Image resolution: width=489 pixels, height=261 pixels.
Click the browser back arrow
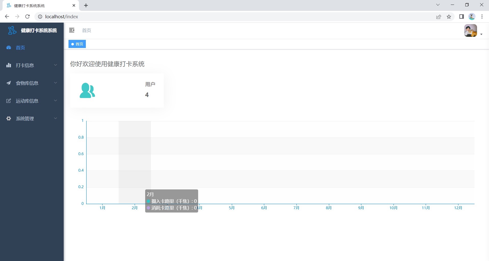7,17
